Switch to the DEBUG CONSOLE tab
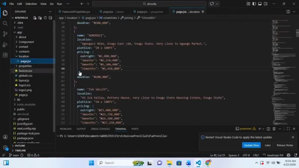Viewport: 299px width, 168px height. pyautogui.click(x=100, y=129)
